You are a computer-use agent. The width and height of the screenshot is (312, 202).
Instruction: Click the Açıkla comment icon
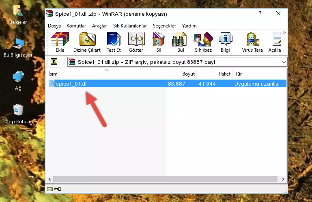coord(275,42)
